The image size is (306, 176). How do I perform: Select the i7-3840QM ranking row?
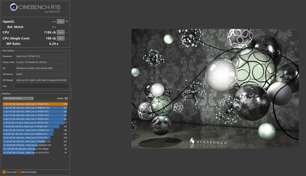[x=35, y=145]
